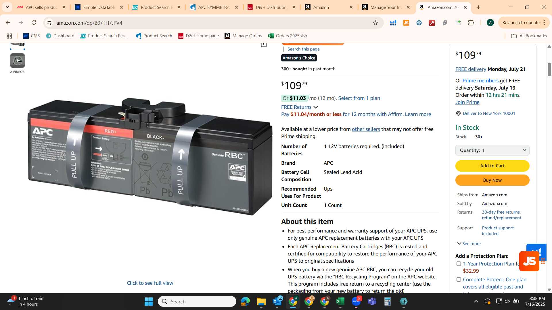Open Chrome menu three dots

click(544, 23)
